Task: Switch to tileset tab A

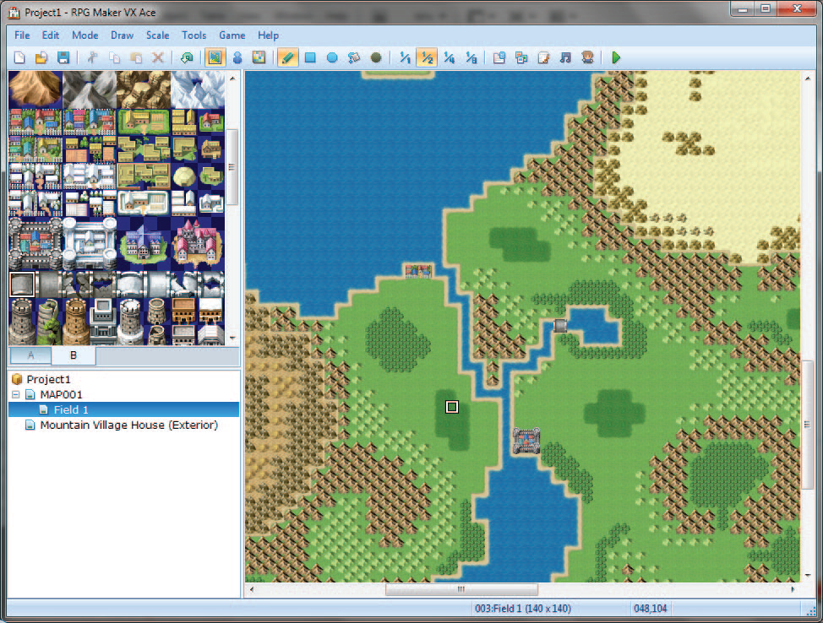Action: click(30, 355)
